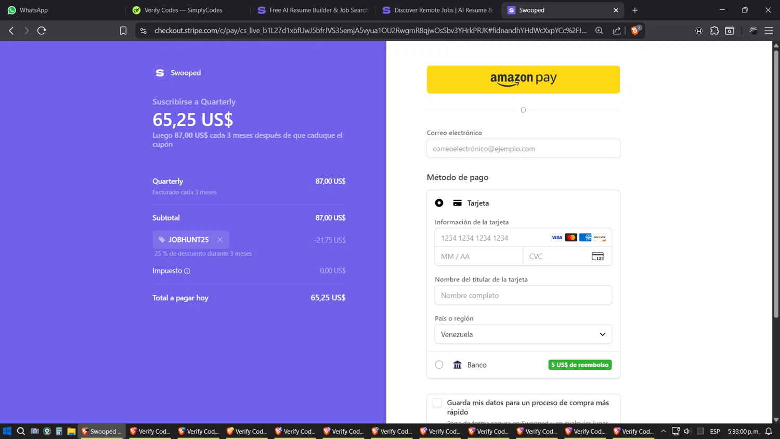
Task: Go back to the previous page
Action: (11, 31)
